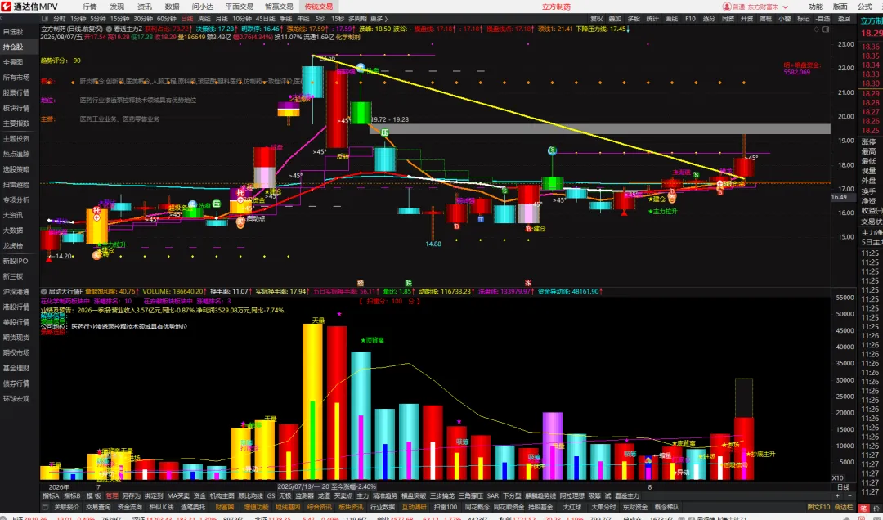
Task: Click the 统计 toolbar button
Action: (652, 19)
